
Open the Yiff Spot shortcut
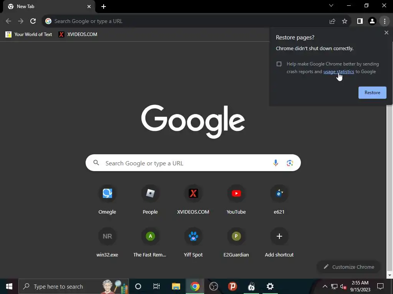pos(193,243)
